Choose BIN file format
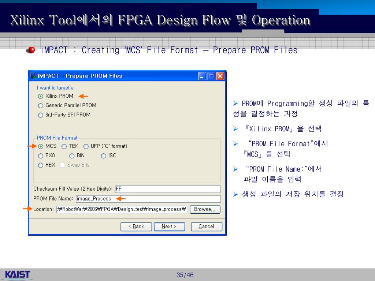The image size is (375, 281). (72, 156)
